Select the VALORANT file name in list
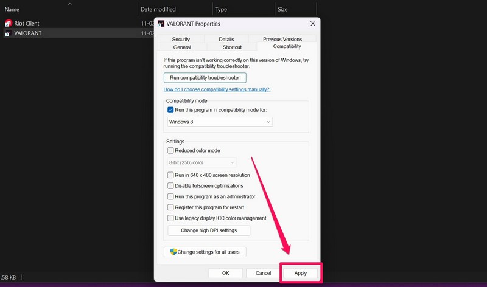This screenshot has height=287, width=487. 27,33
